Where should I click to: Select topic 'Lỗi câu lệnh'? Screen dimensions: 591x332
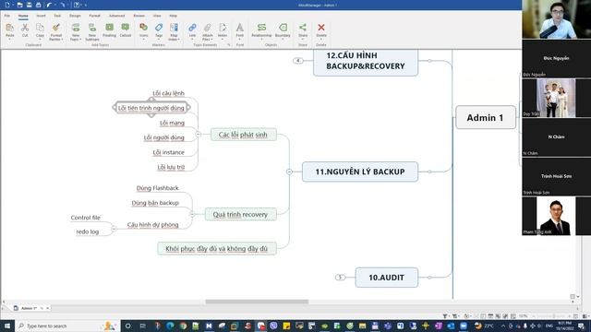(x=168, y=93)
